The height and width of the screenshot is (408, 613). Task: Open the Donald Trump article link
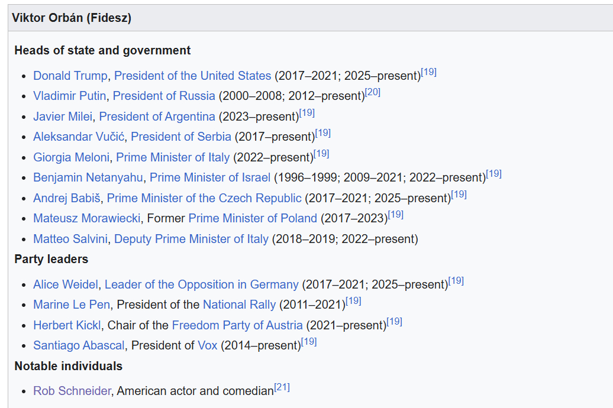[x=70, y=76]
